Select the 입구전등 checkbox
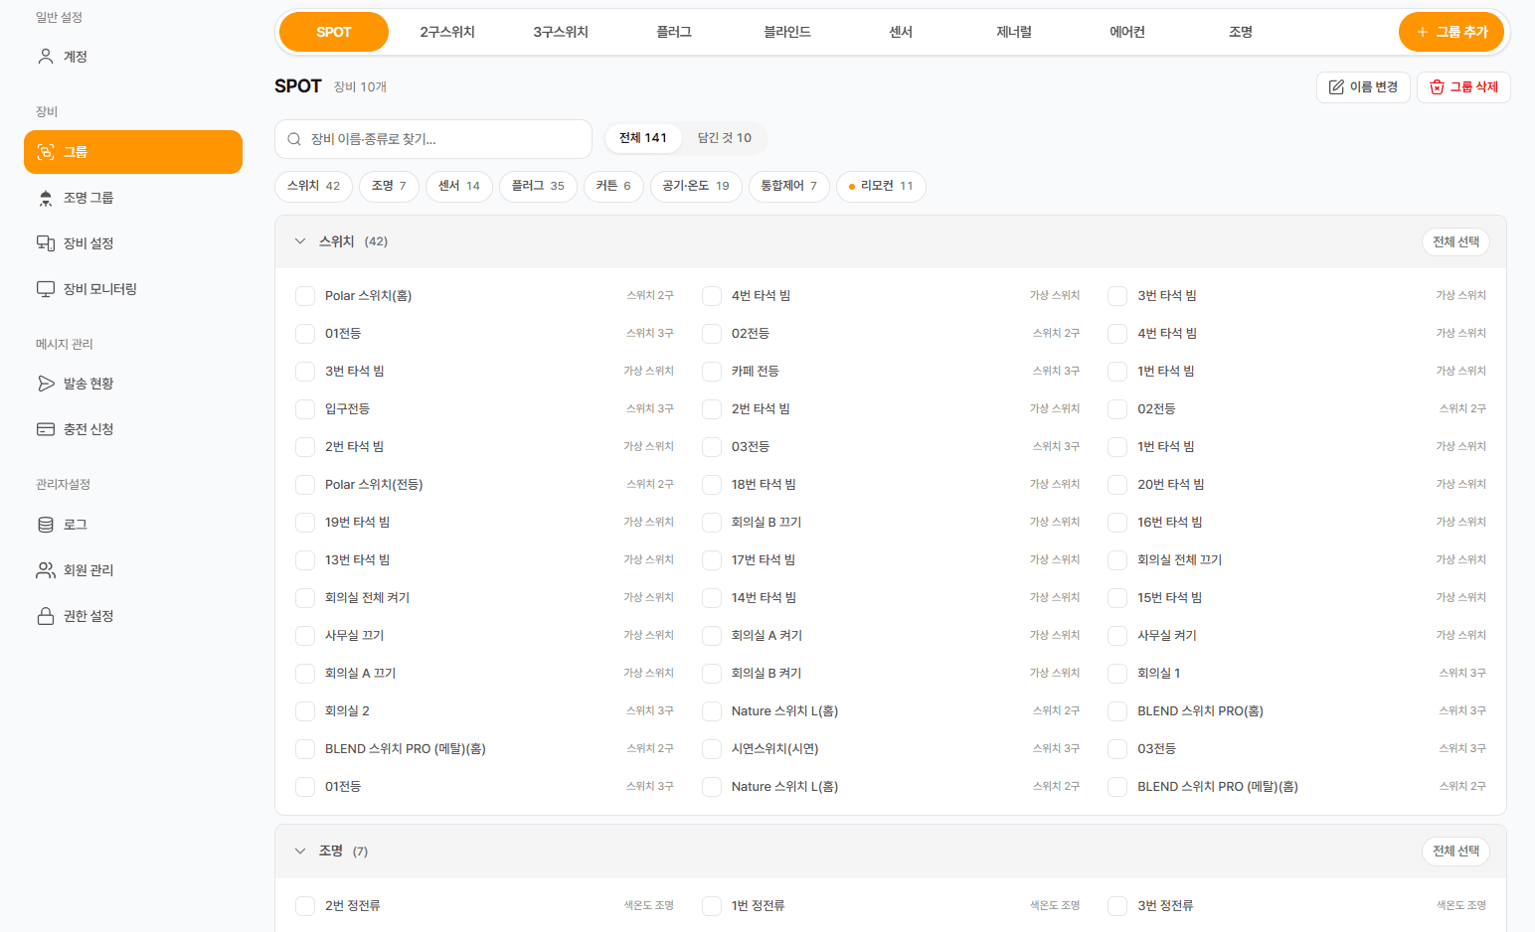Screen dimensions: 1535x932 click(x=305, y=409)
